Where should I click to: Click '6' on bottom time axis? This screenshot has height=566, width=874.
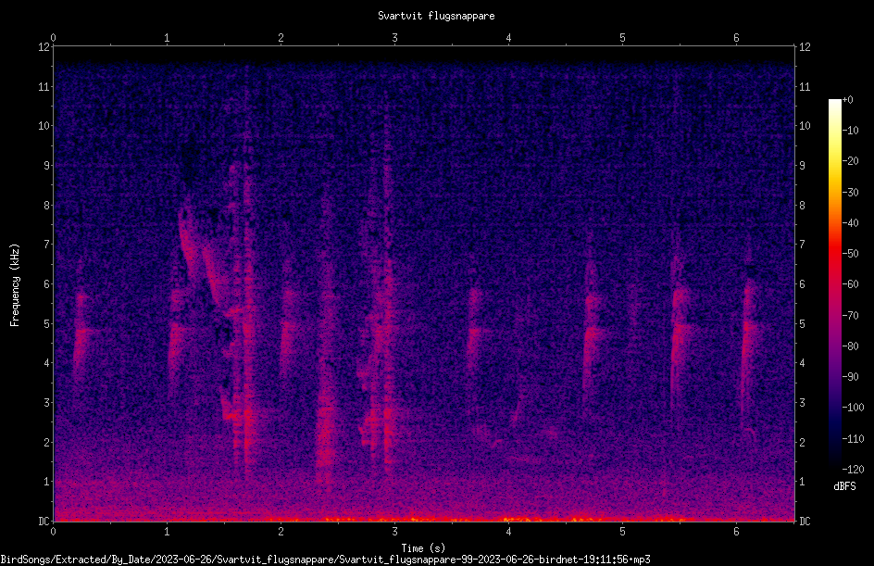click(x=736, y=532)
